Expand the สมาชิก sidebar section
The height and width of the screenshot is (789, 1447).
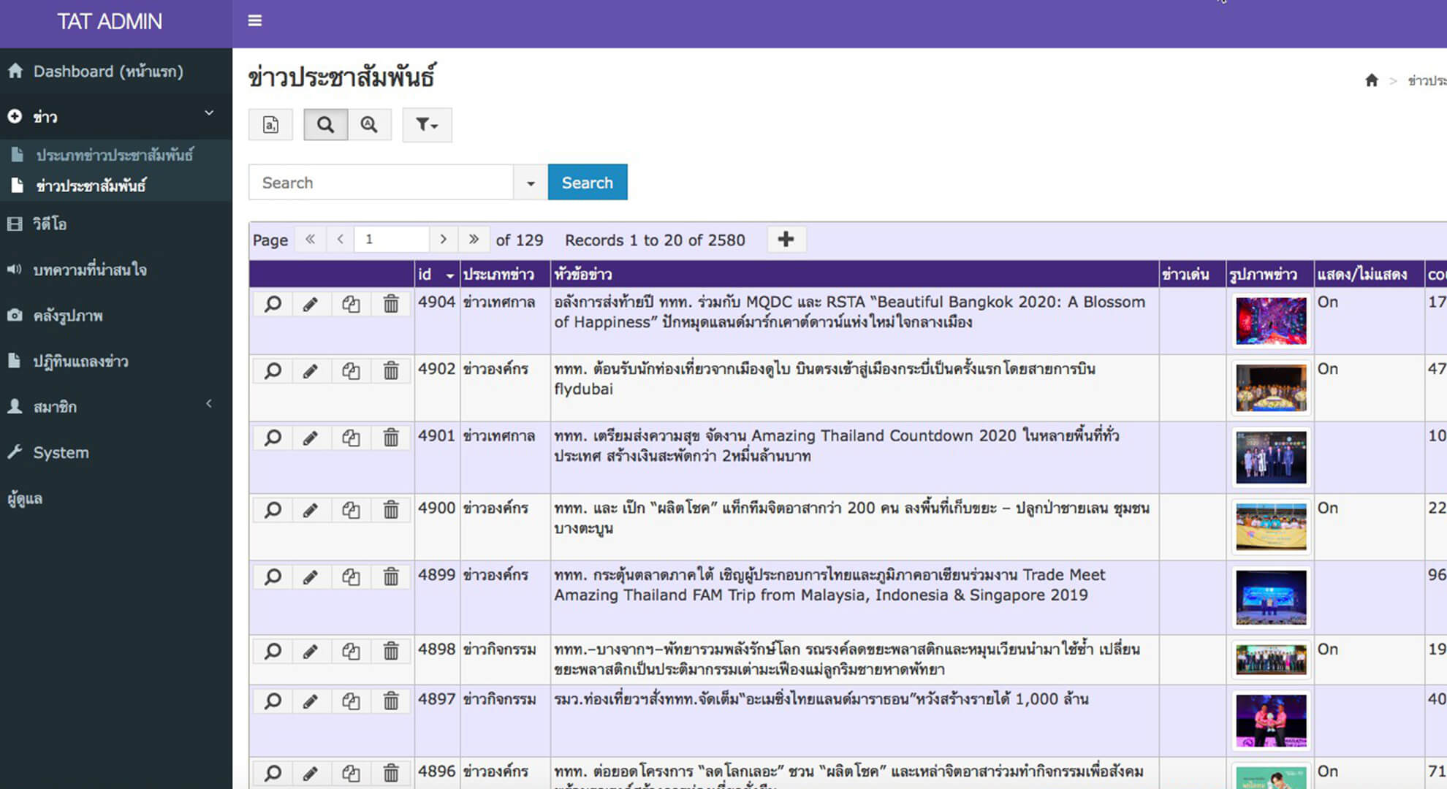(x=115, y=407)
